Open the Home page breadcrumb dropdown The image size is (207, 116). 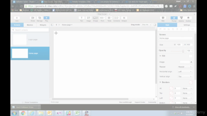[x=67, y=25]
